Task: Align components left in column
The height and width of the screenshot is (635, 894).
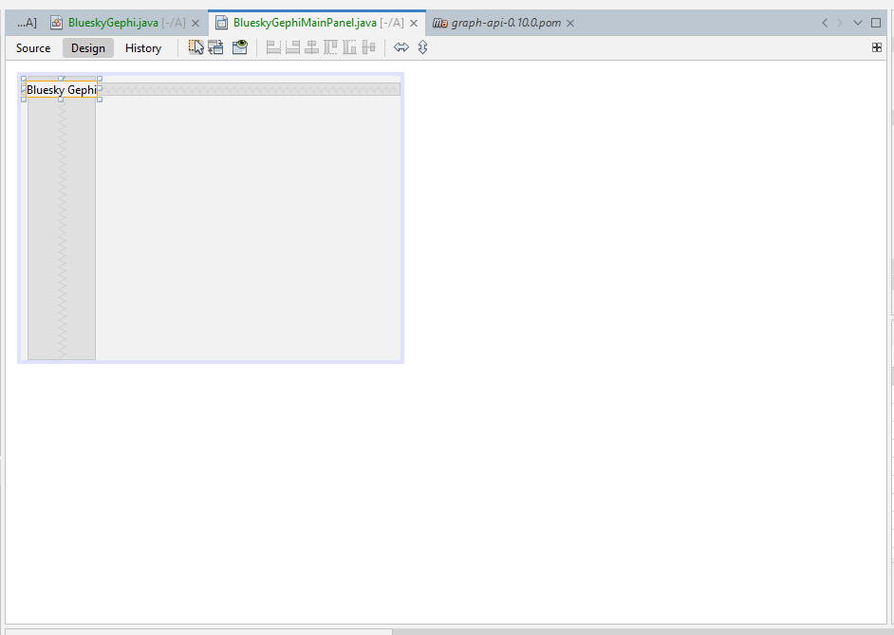Action: [273, 47]
